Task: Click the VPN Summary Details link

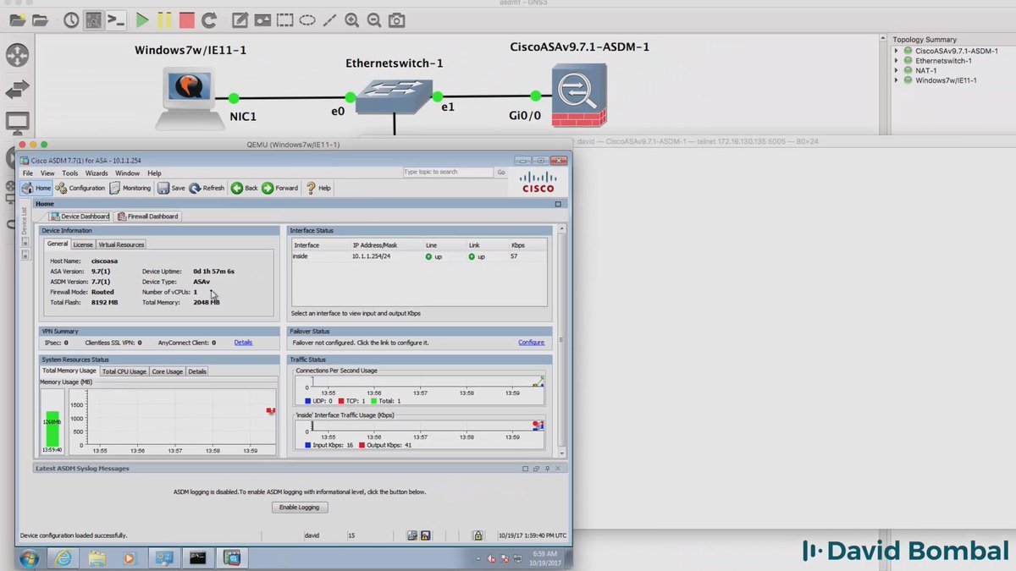Action: point(243,343)
